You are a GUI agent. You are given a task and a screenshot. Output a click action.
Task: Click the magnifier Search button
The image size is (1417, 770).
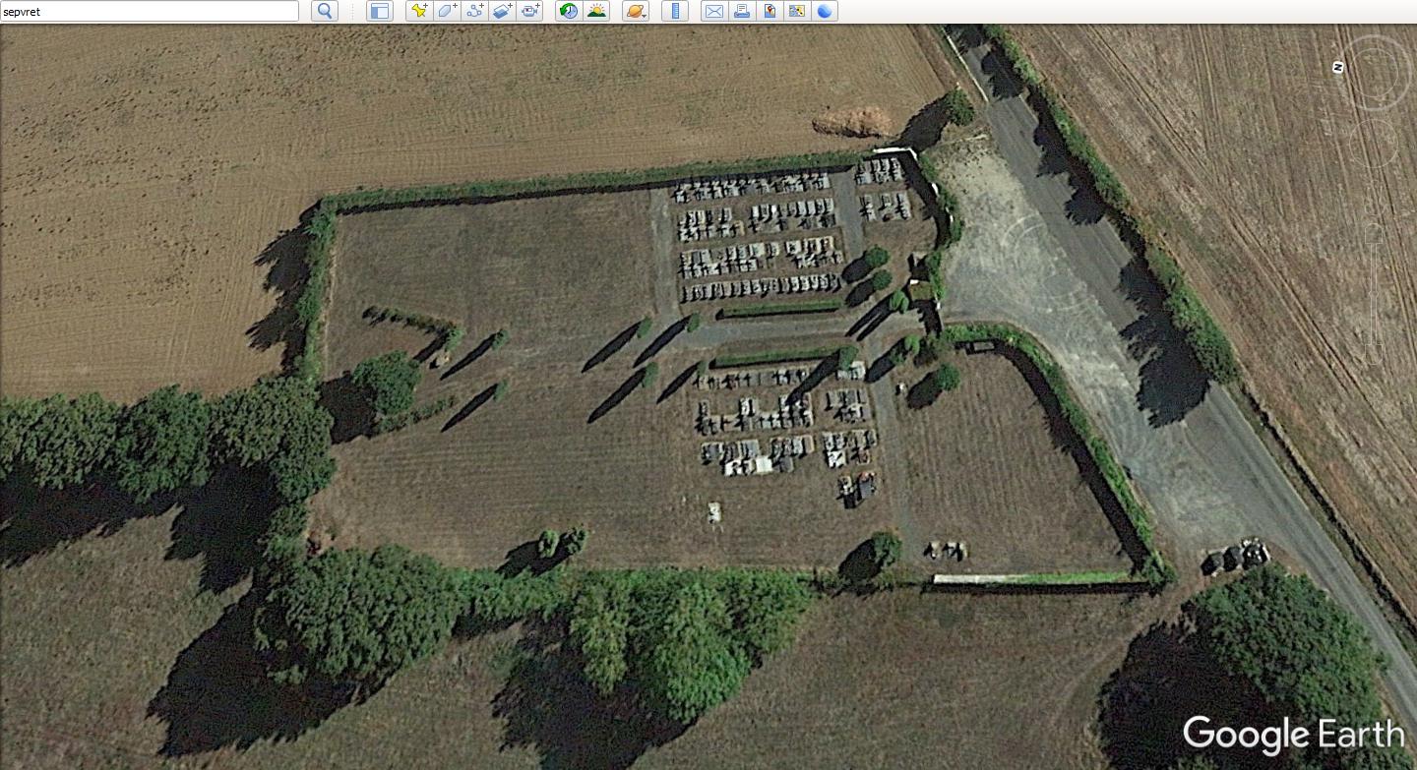[325, 11]
